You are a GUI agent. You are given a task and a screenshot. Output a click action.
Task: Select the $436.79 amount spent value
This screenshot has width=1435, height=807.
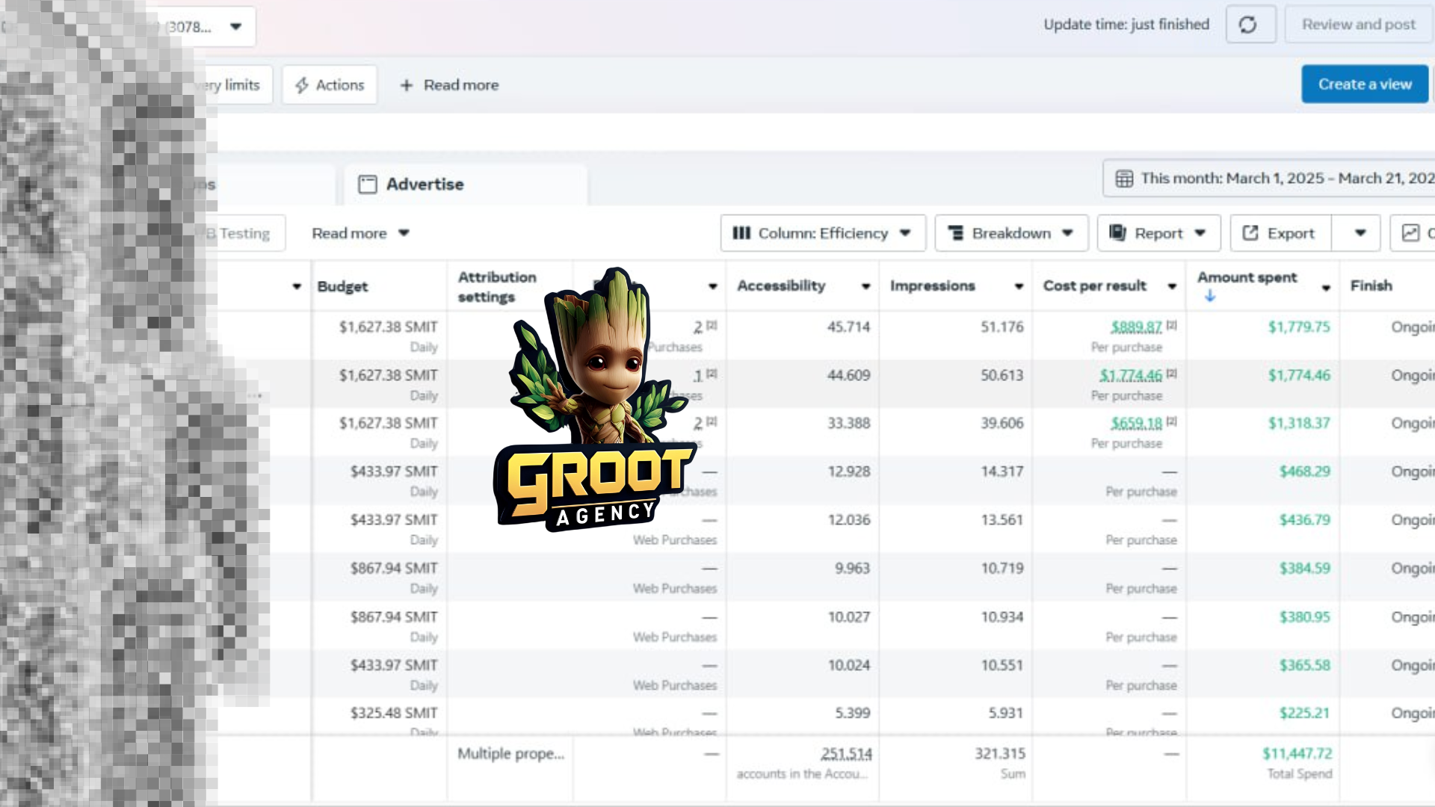1305,520
